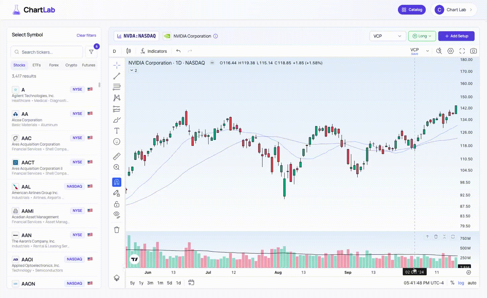
Task: Select the Text annotation tool
Action: (117, 131)
